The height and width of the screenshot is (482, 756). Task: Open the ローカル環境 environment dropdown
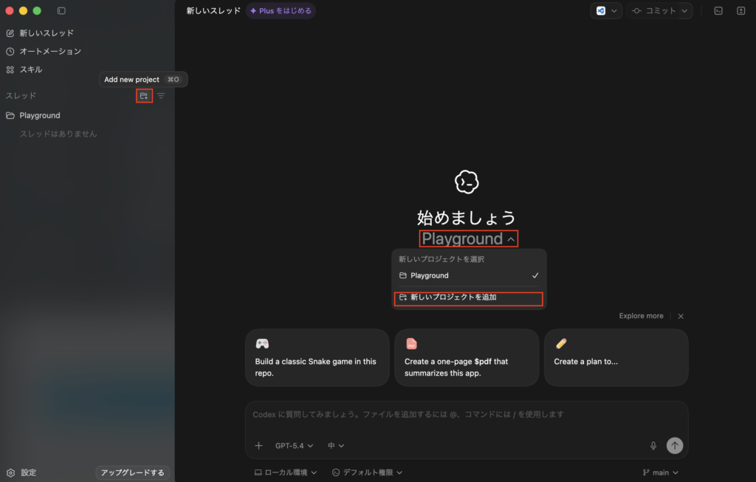(286, 472)
